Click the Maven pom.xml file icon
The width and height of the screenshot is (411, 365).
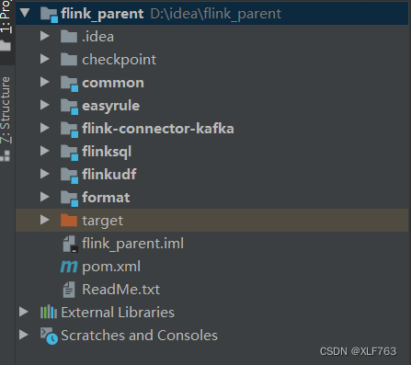pos(69,267)
